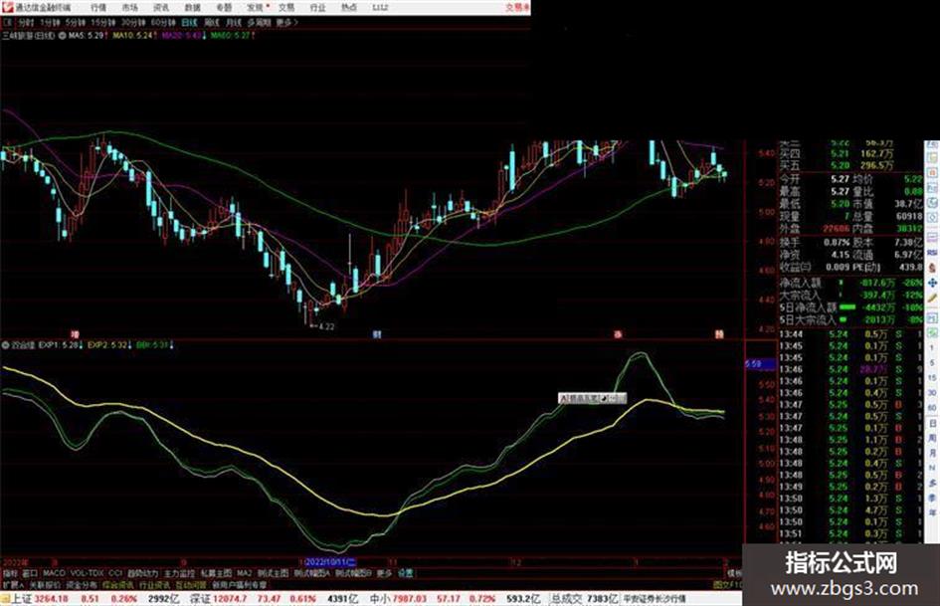Click 上证 index in status bar
Image resolution: width=940 pixels, height=606 pixels.
pos(22,599)
